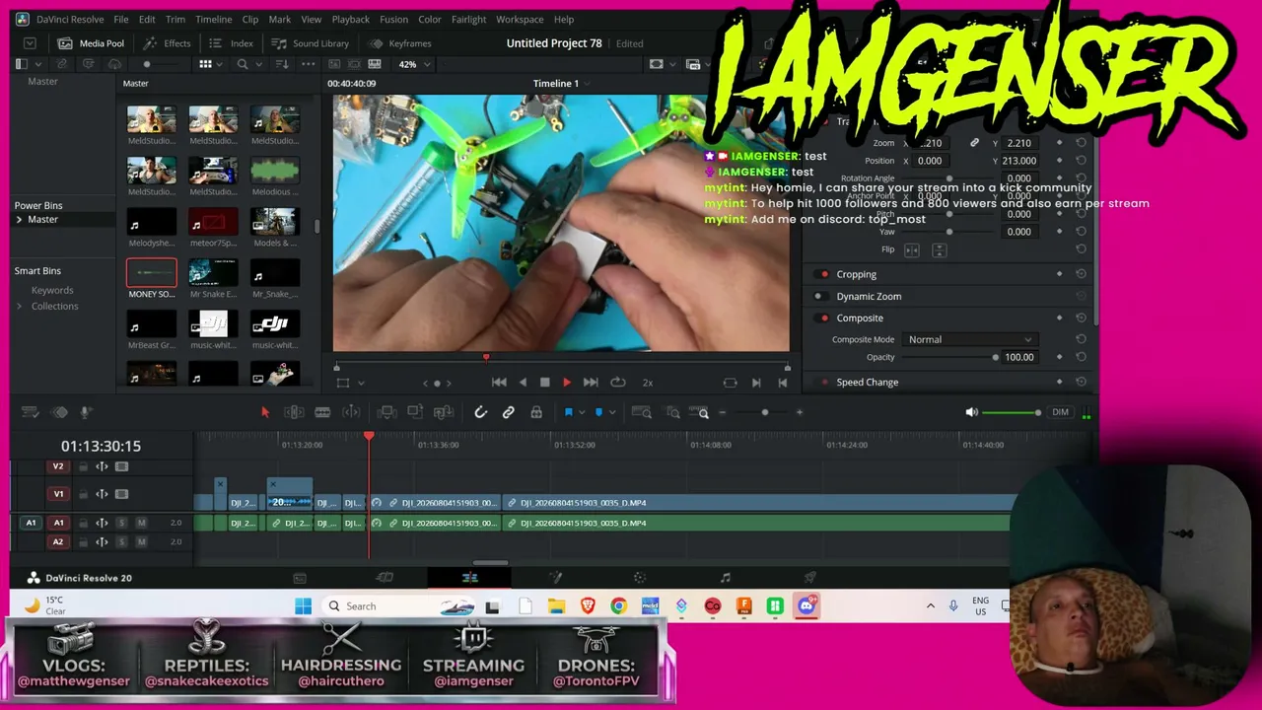Click the timeline zoom slider handle
Screen dimensions: 1262x710
764,412
